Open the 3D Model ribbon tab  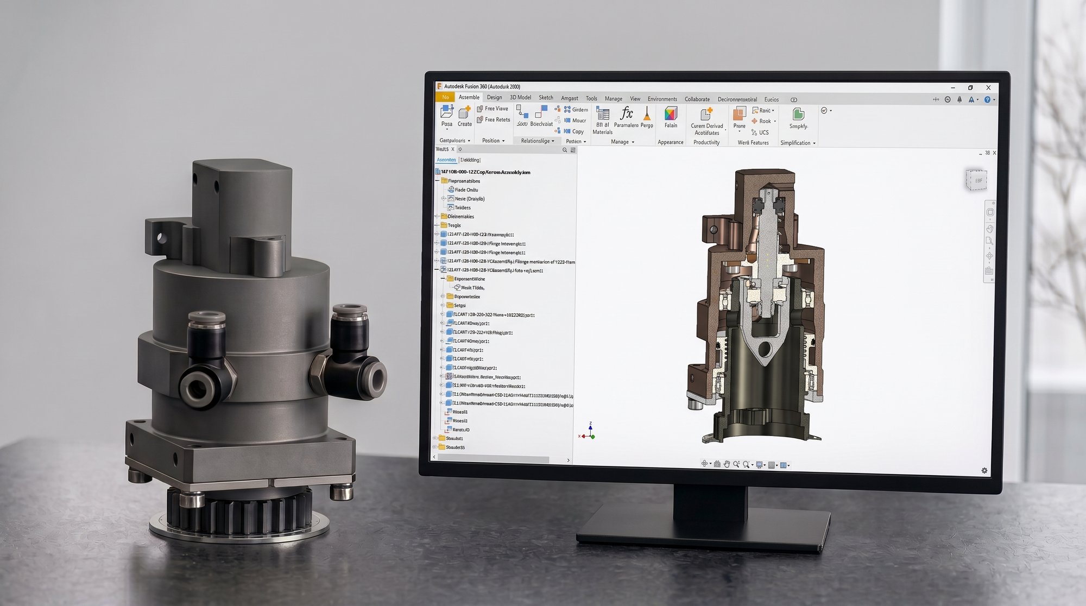(520, 97)
